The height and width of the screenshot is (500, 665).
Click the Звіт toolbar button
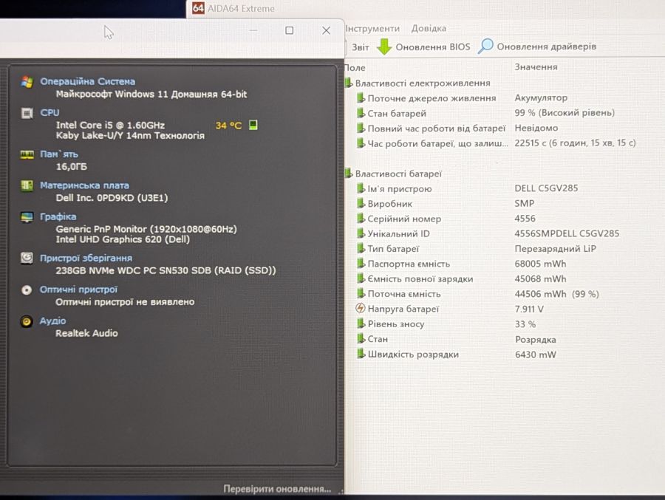361,47
